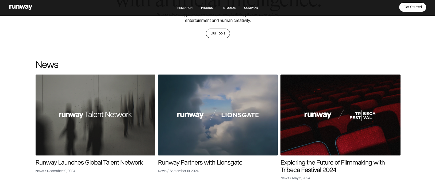Click the May 11, 2024 date
The height and width of the screenshot is (191, 435).
tap(301, 178)
